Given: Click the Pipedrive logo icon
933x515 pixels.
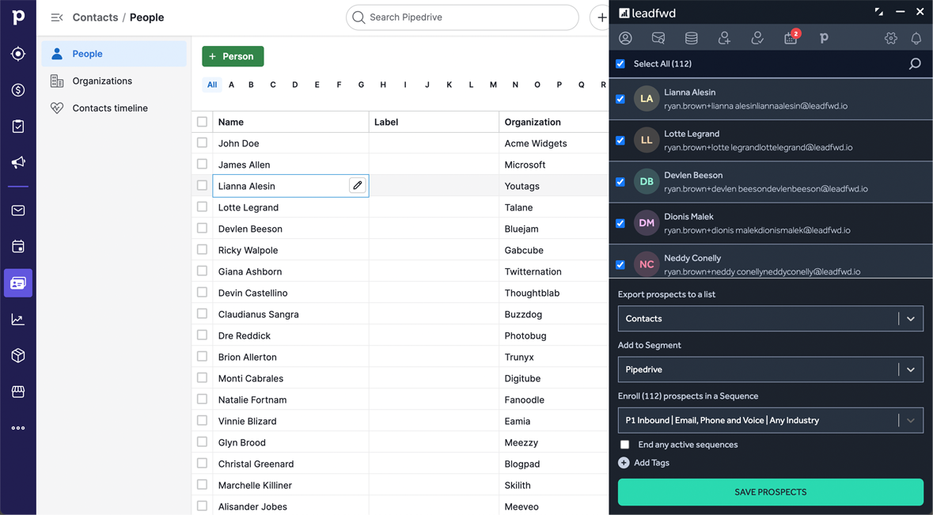Looking at the screenshot, I should click(x=18, y=17).
